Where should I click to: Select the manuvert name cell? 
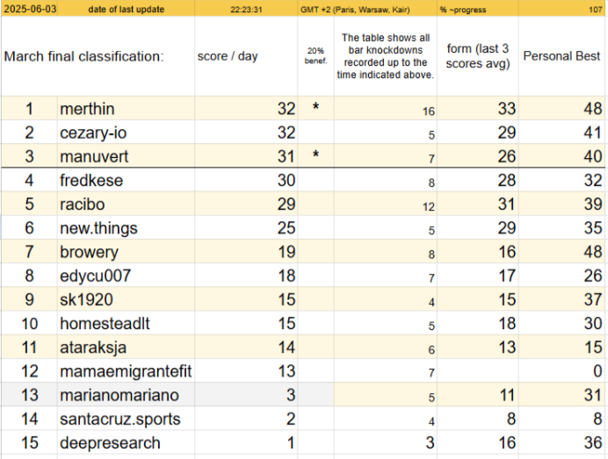point(126,156)
